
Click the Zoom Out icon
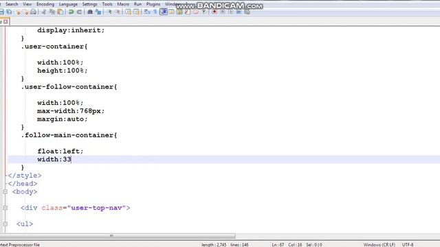(x=118, y=12)
